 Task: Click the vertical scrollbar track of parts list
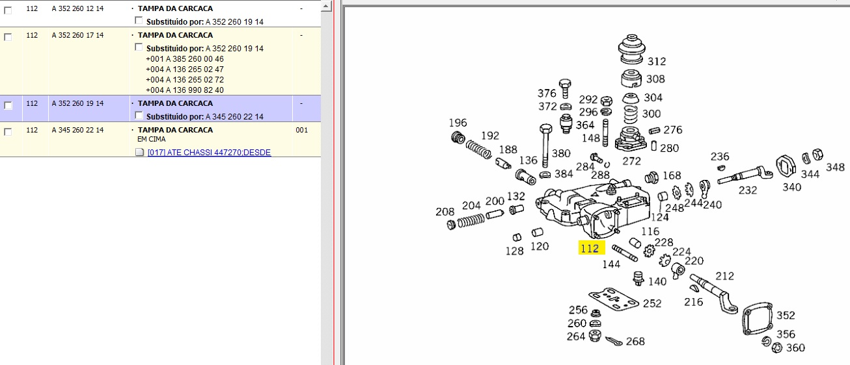point(326,195)
